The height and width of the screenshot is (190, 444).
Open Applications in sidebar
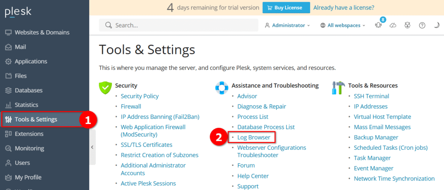[x=31, y=61]
